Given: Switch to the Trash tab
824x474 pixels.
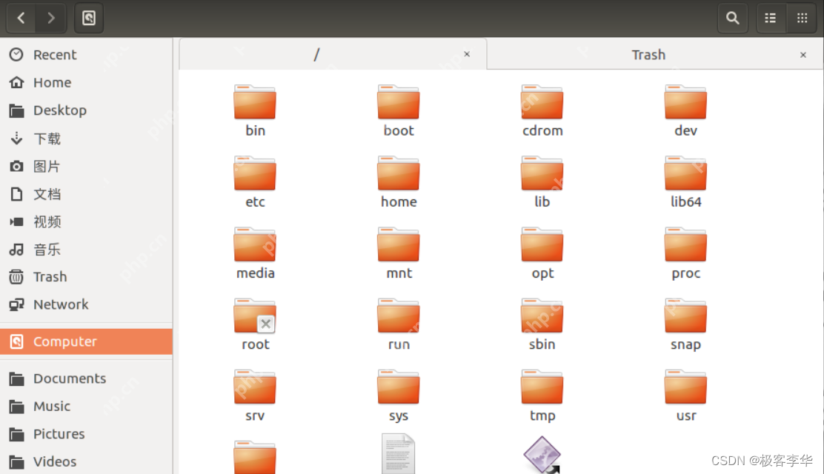Looking at the screenshot, I should pyautogui.click(x=648, y=54).
